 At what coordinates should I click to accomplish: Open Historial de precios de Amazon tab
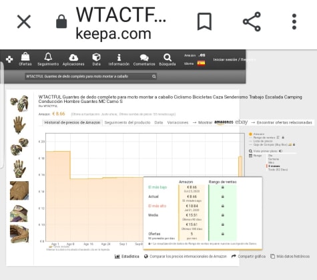[x=72, y=122]
